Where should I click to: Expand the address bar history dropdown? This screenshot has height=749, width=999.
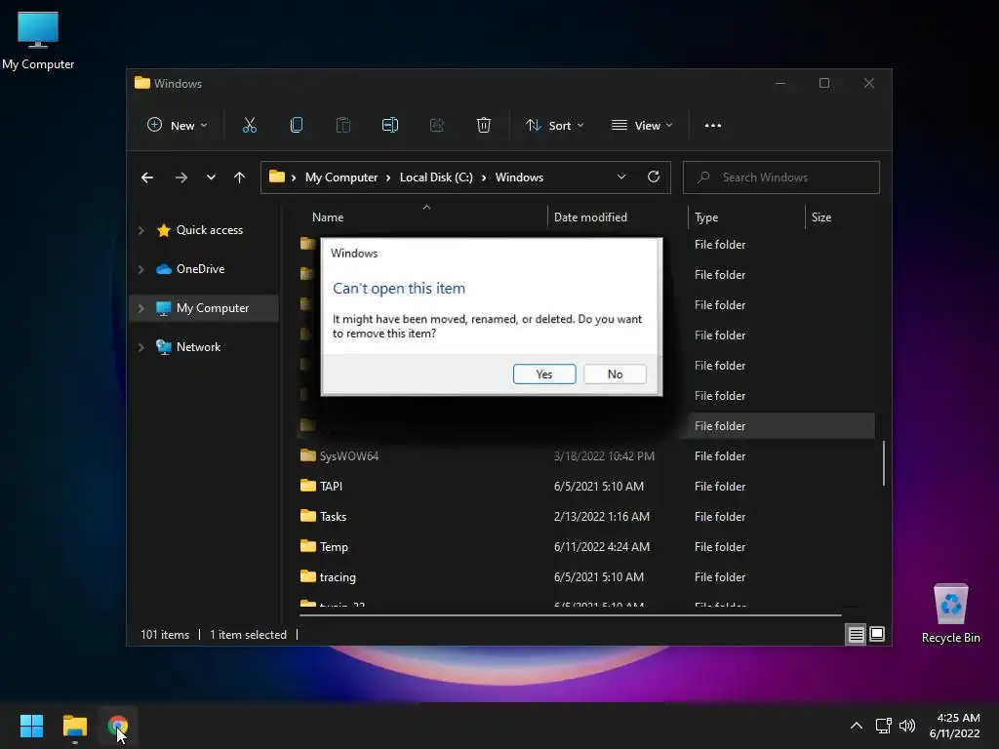621,177
